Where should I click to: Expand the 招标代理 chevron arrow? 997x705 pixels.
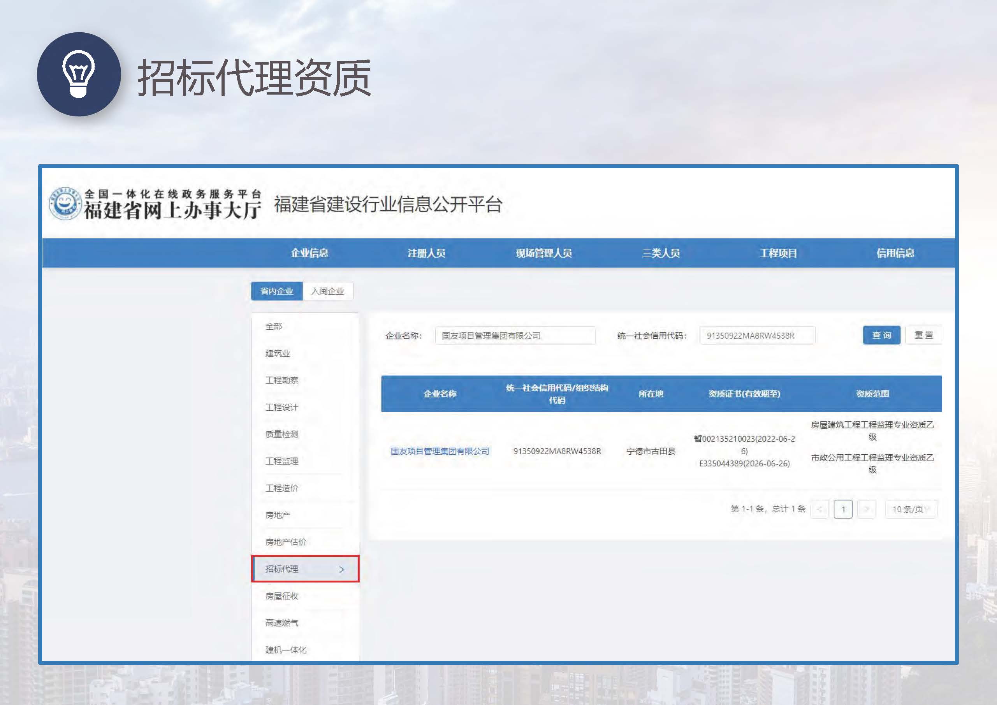pos(341,569)
